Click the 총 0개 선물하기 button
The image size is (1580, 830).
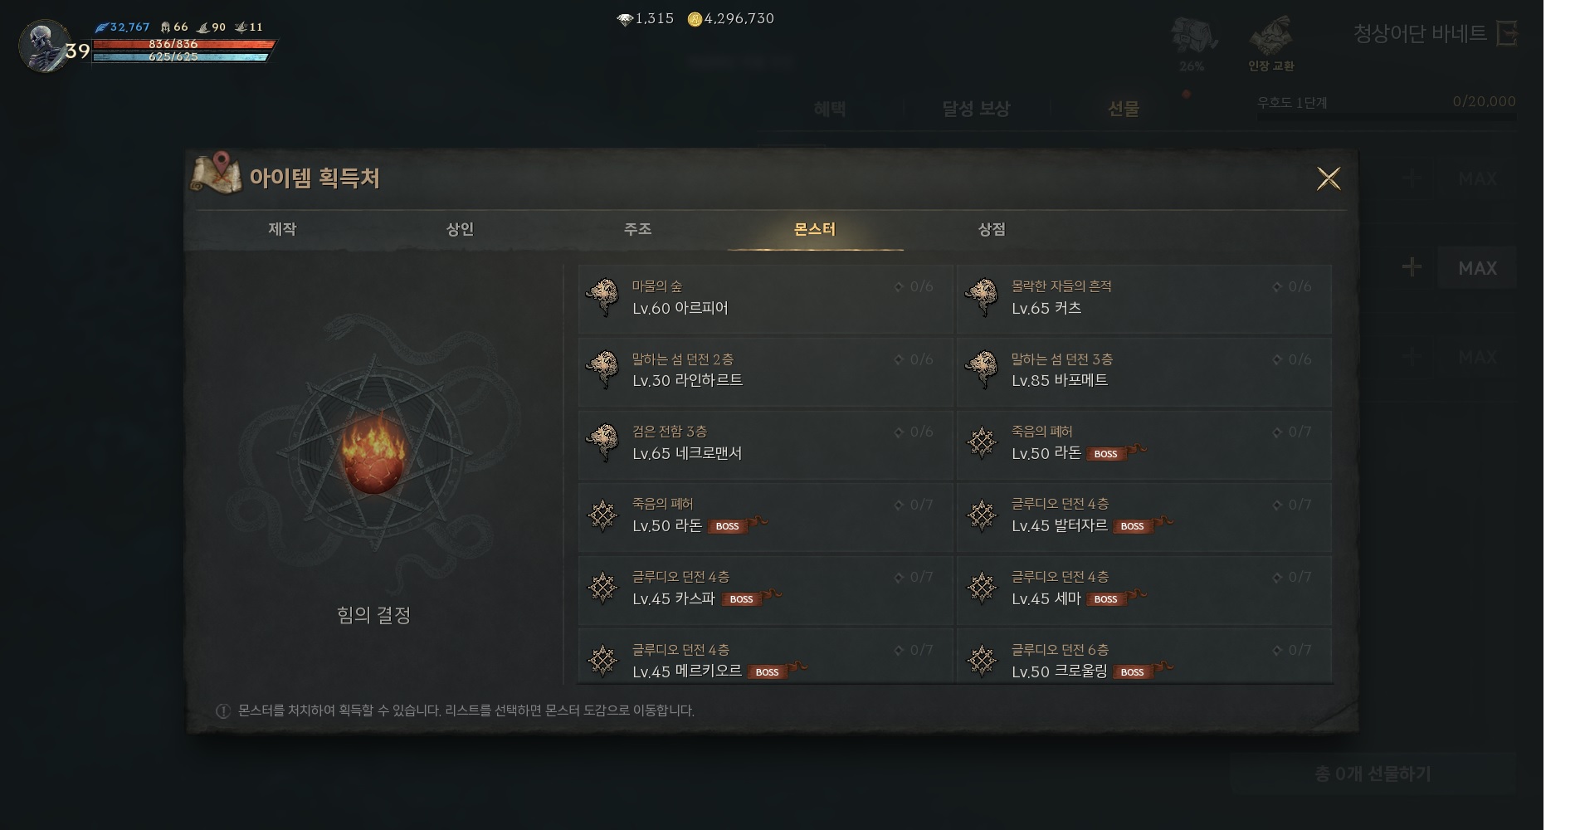coord(1373,774)
